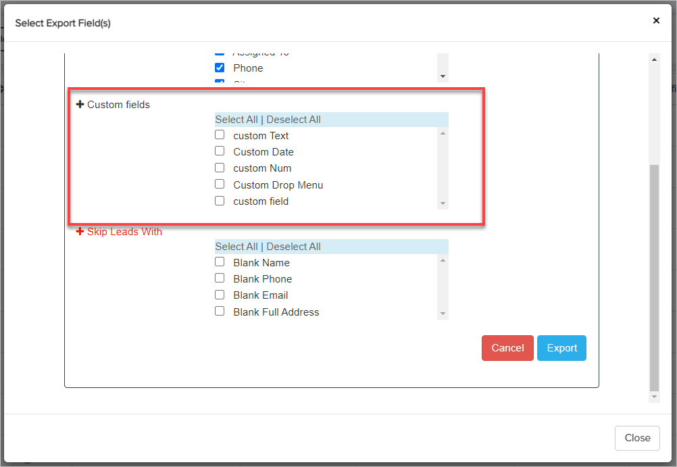This screenshot has height=467, width=677.
Task: Click Deselect All in Skip Leads section
Action: [x=293, y=247]
